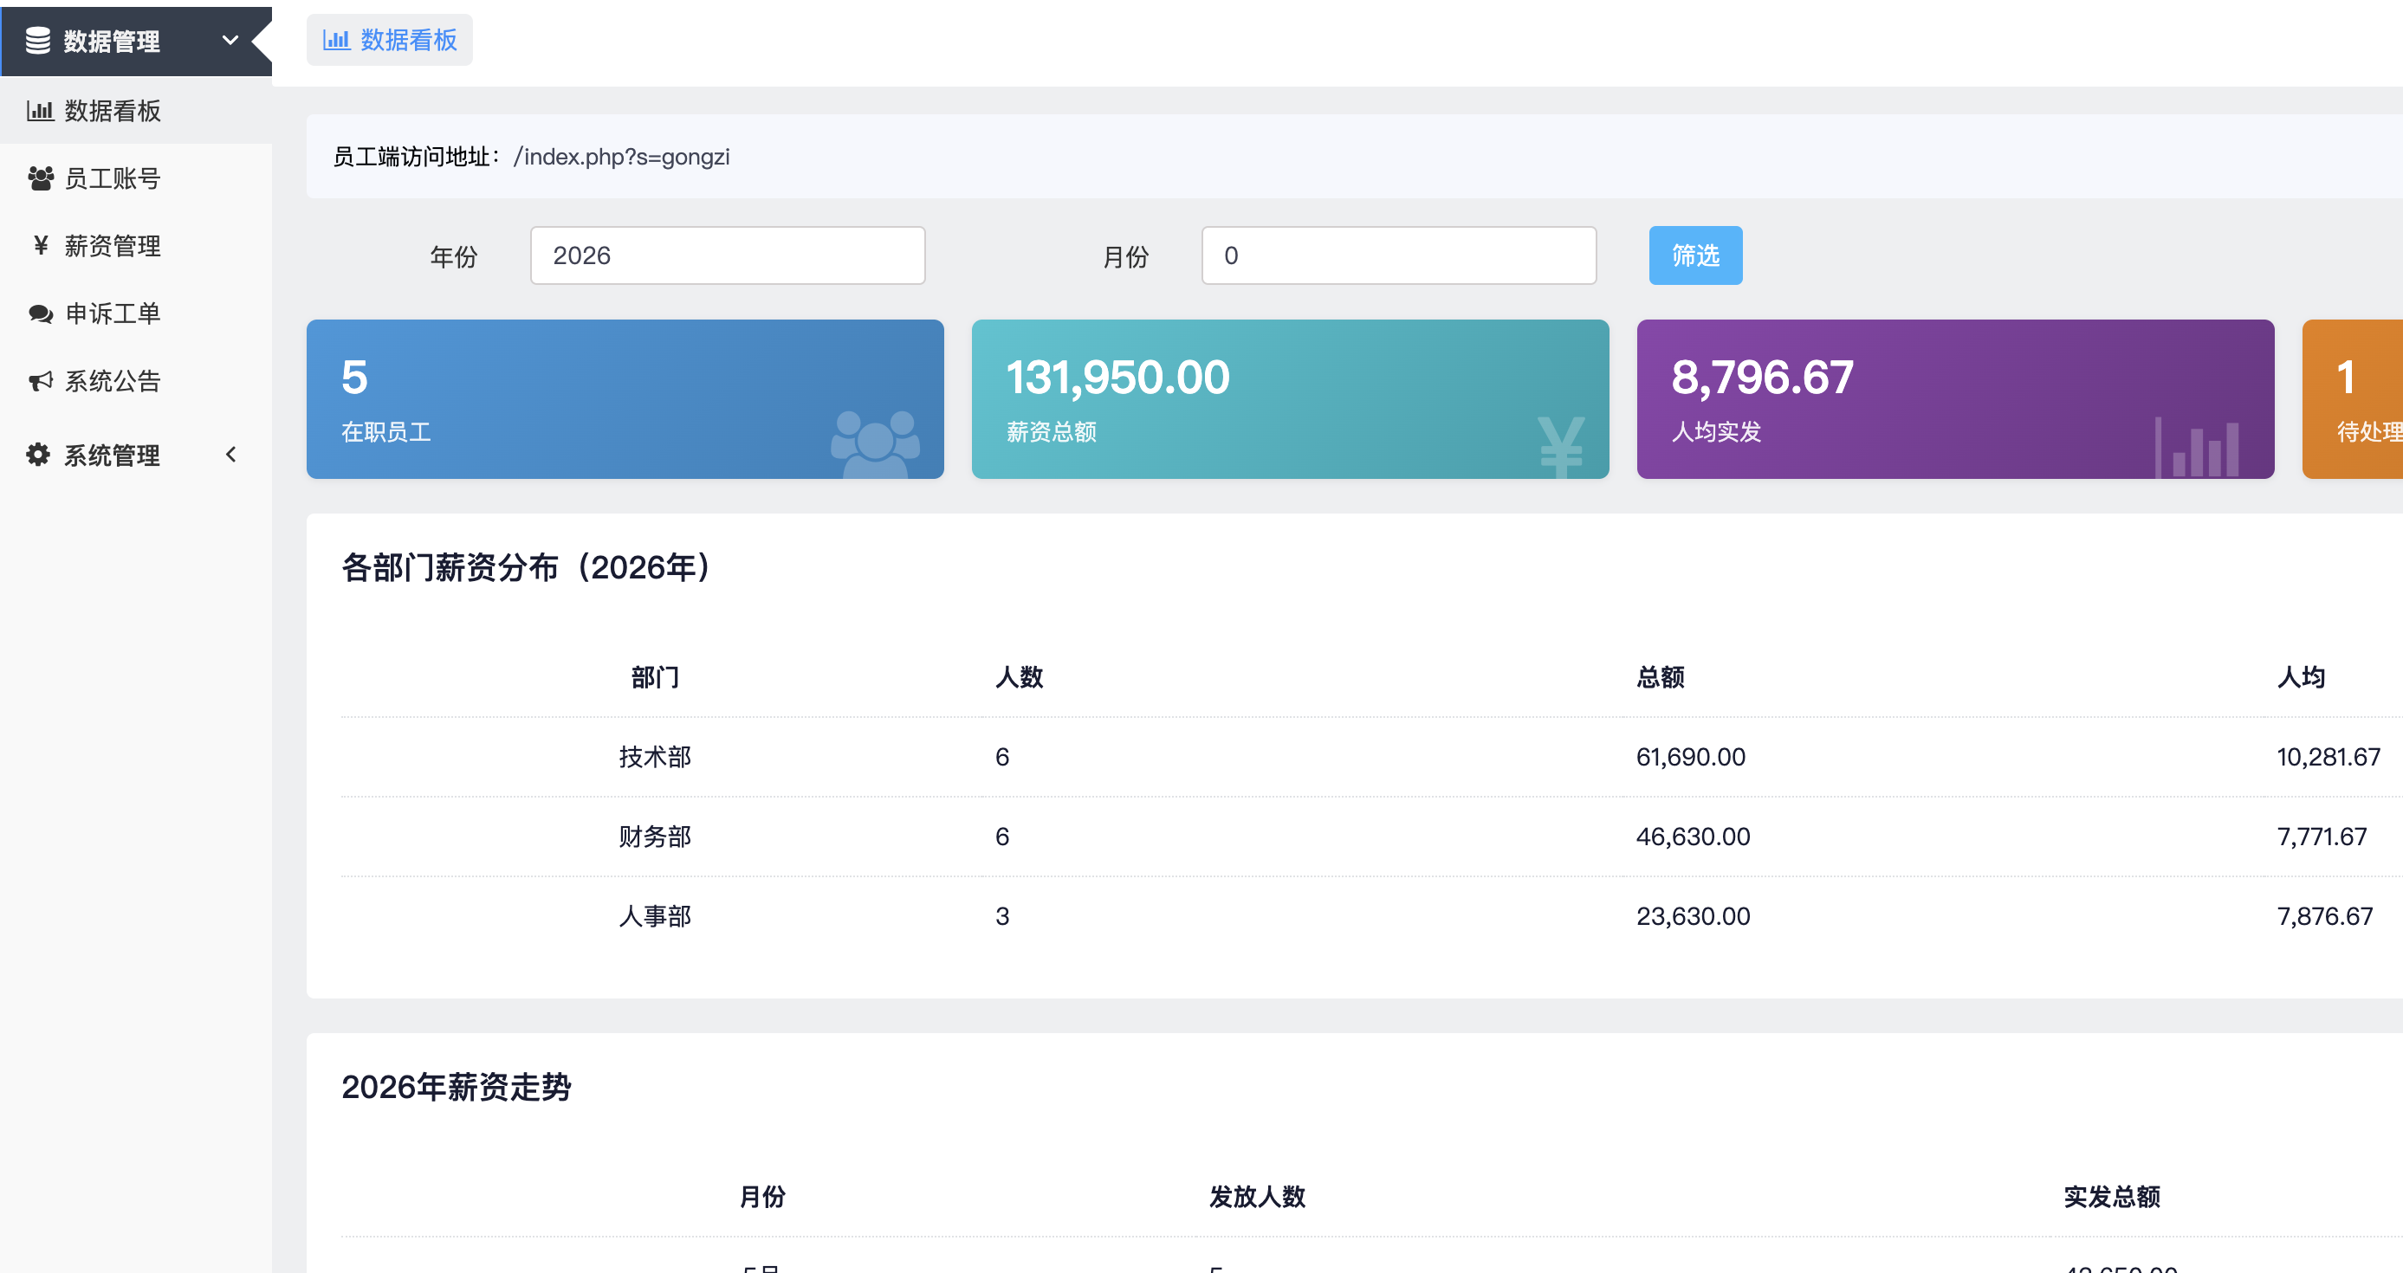
Task: Collapse the 数据管理 menu chevron
Action: click(x=230, y=40)
